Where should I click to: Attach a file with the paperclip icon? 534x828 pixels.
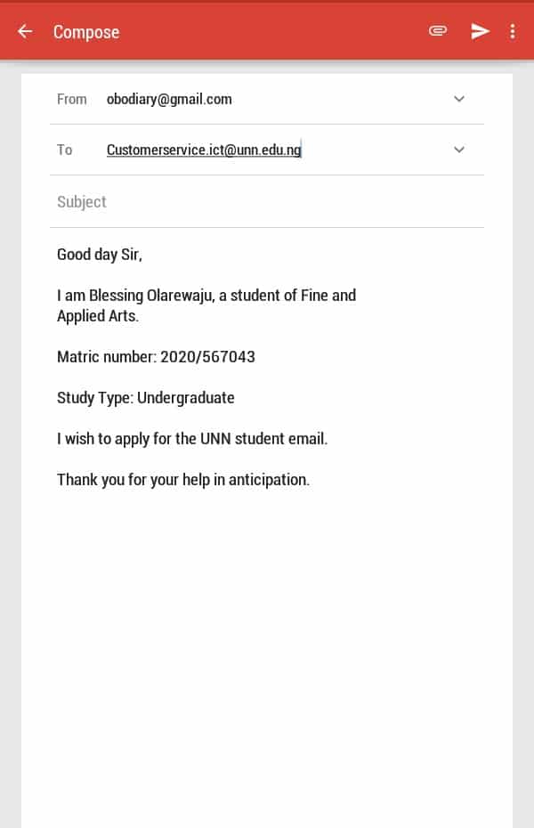438,31
